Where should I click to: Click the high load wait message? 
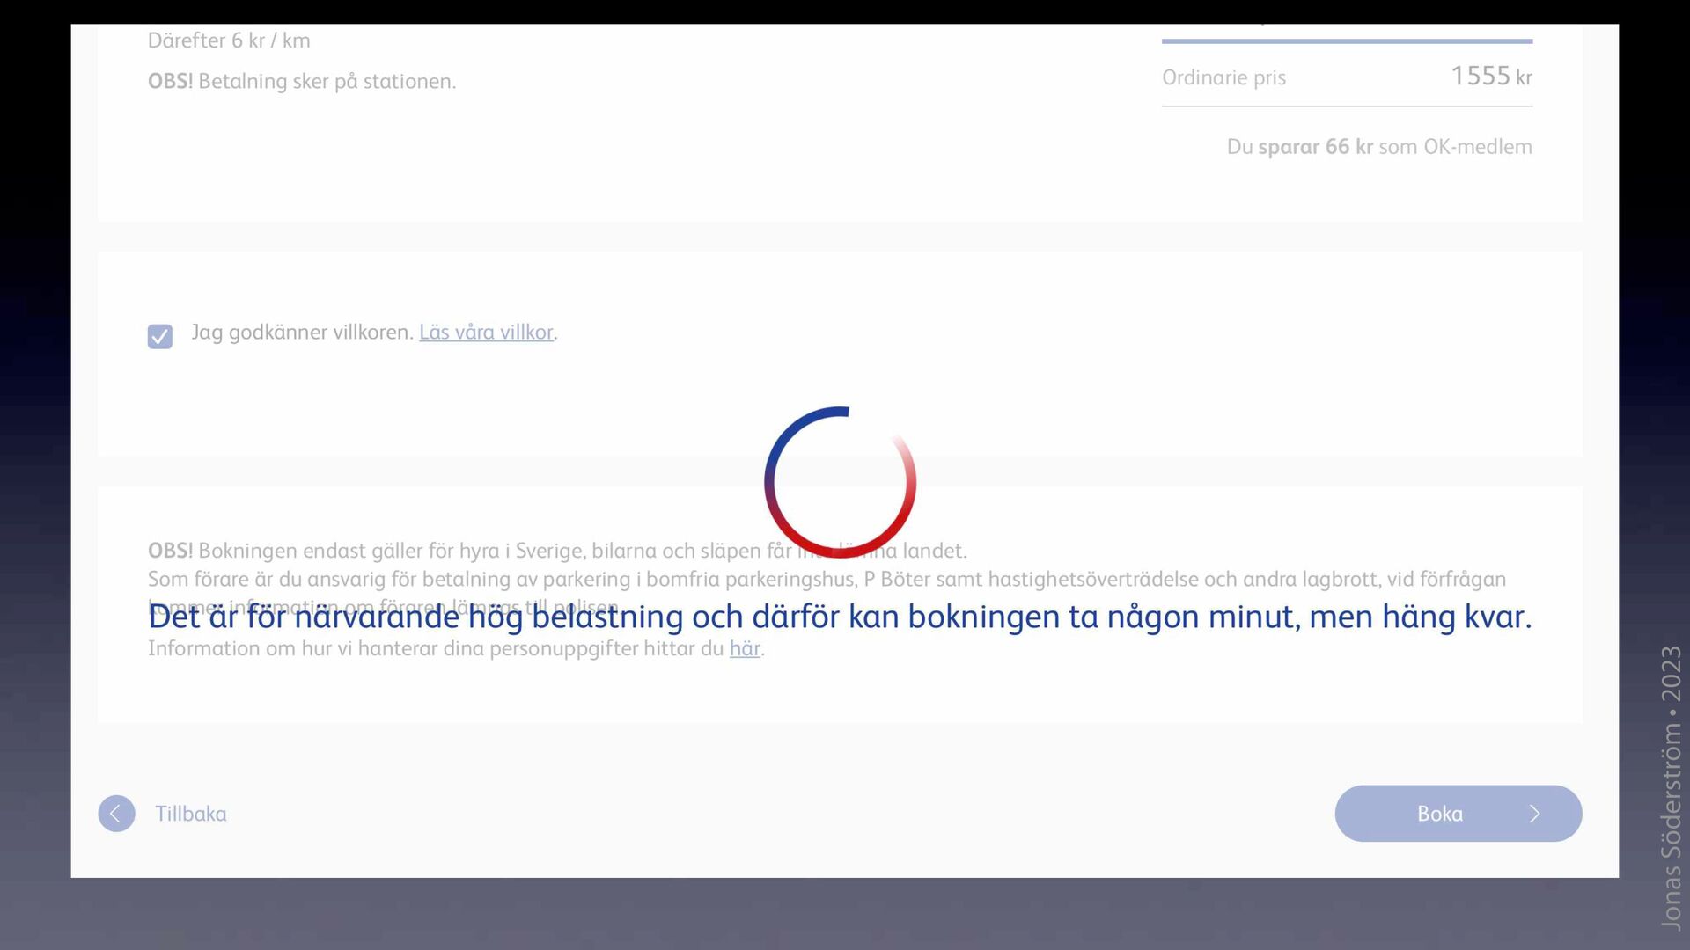point(840,617)
